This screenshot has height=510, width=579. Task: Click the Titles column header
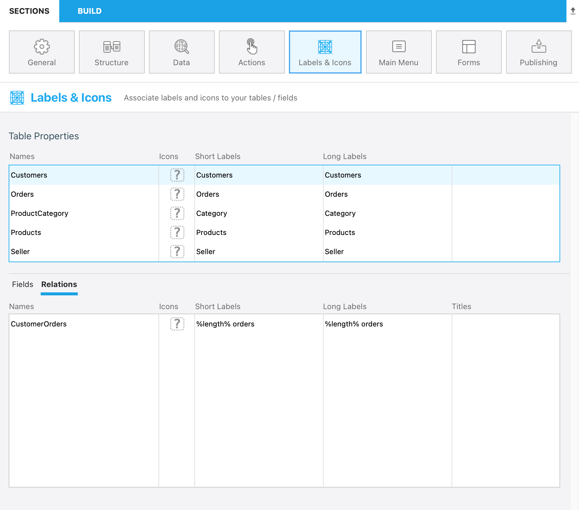pos(461,306)
